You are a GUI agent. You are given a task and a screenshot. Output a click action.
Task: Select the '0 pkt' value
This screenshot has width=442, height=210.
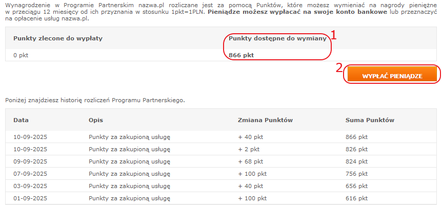(x=21, y=55)
